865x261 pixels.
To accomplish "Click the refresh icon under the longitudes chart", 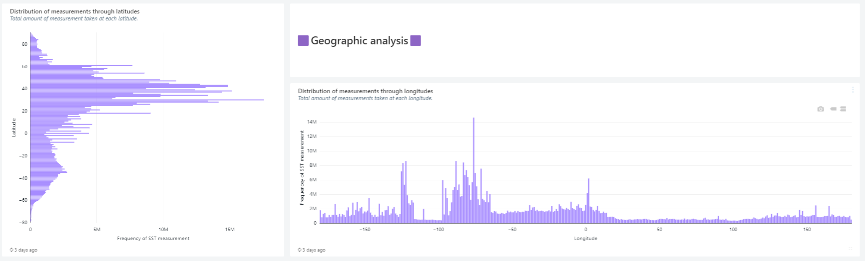I will point(300,250).
